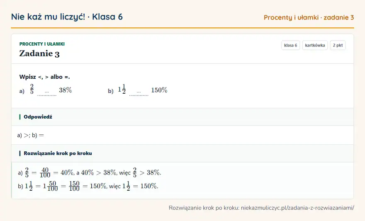Screen dimensions: 365x221
Task: Click the dotted blank in part a)
Action: point(47,92)
